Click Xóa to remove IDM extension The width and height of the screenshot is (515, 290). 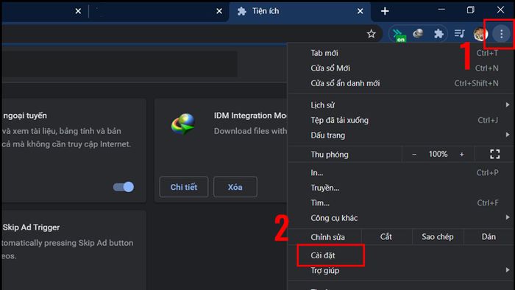click(x=235, y=187)
